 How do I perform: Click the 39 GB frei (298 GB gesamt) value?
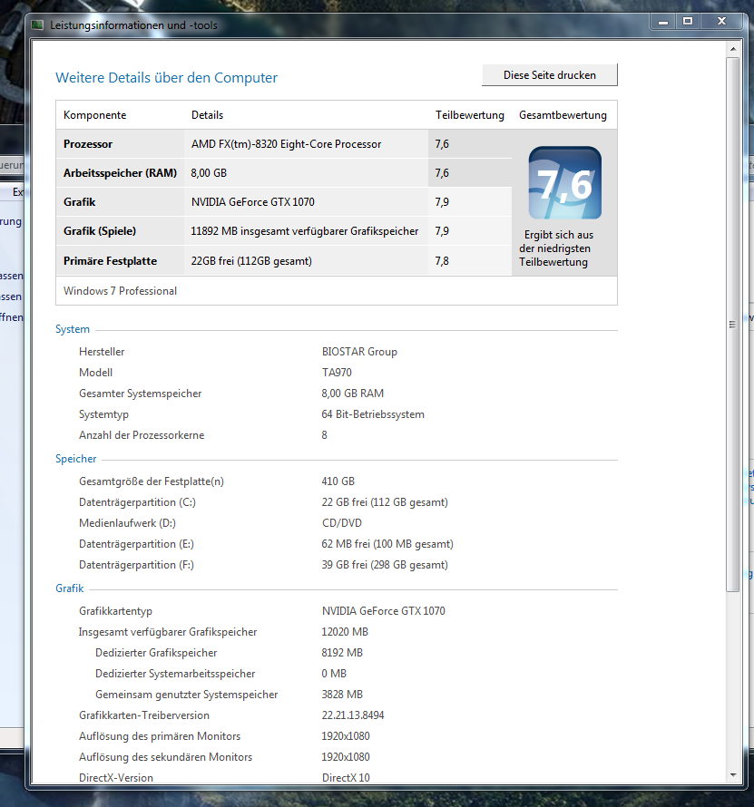385,565
